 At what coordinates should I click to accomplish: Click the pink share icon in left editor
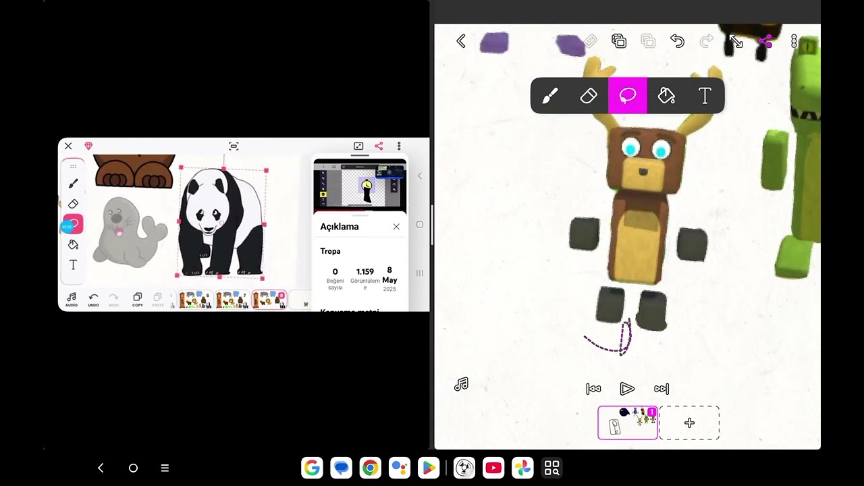pos(379,146)
